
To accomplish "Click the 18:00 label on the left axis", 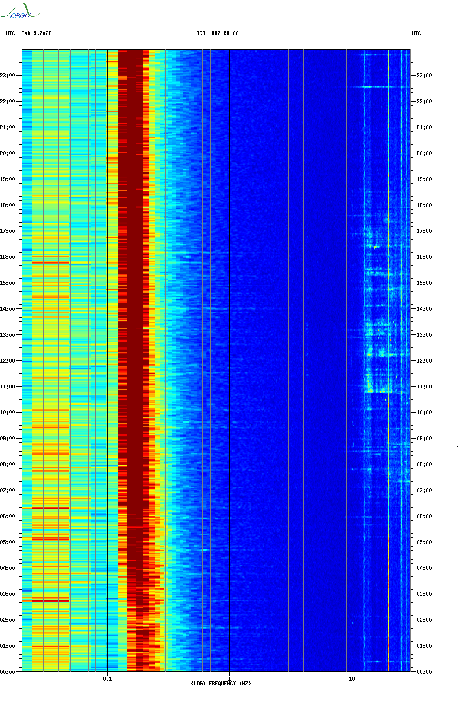I will point(7,205).
